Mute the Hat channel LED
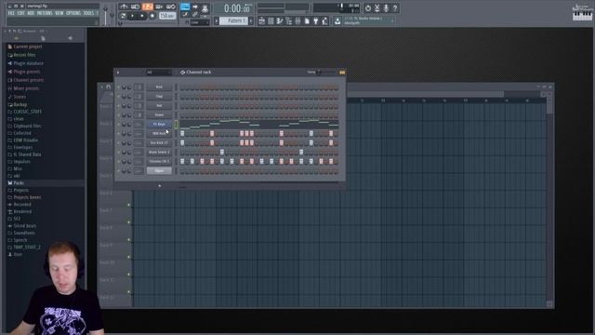 (118, 105)
